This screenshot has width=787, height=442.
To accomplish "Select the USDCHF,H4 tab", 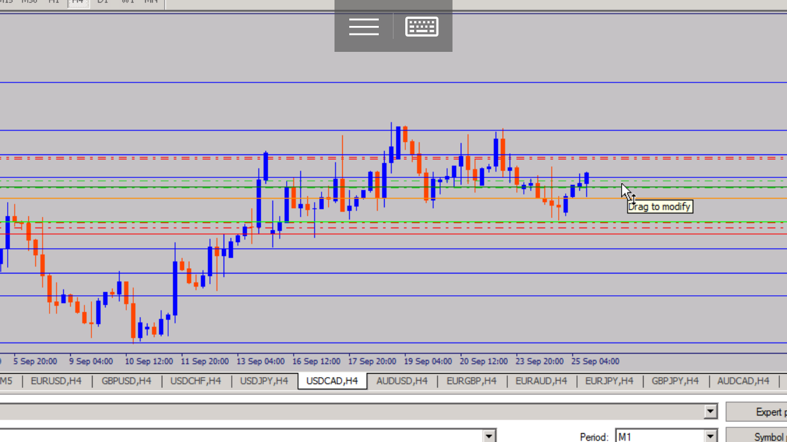I will (195, 381).
